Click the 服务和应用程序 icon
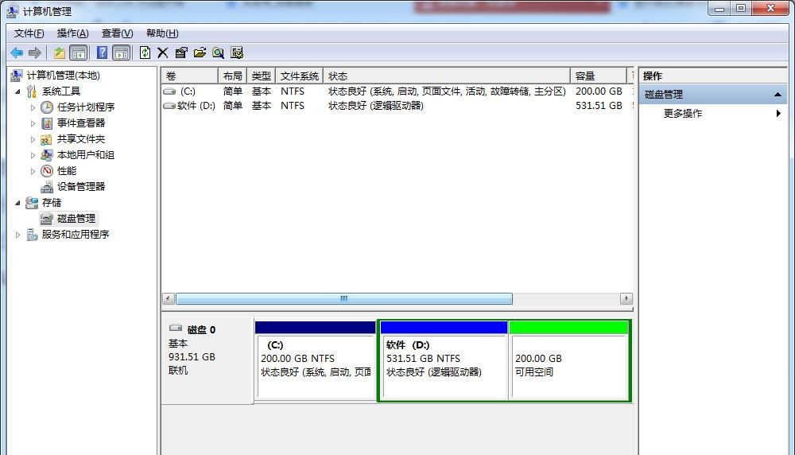Screen dimensions: 795x455 point(32,235)
